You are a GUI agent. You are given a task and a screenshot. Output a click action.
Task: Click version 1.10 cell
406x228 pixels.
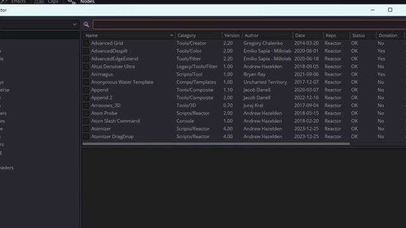pyautogui.click(x=228, y=90)
